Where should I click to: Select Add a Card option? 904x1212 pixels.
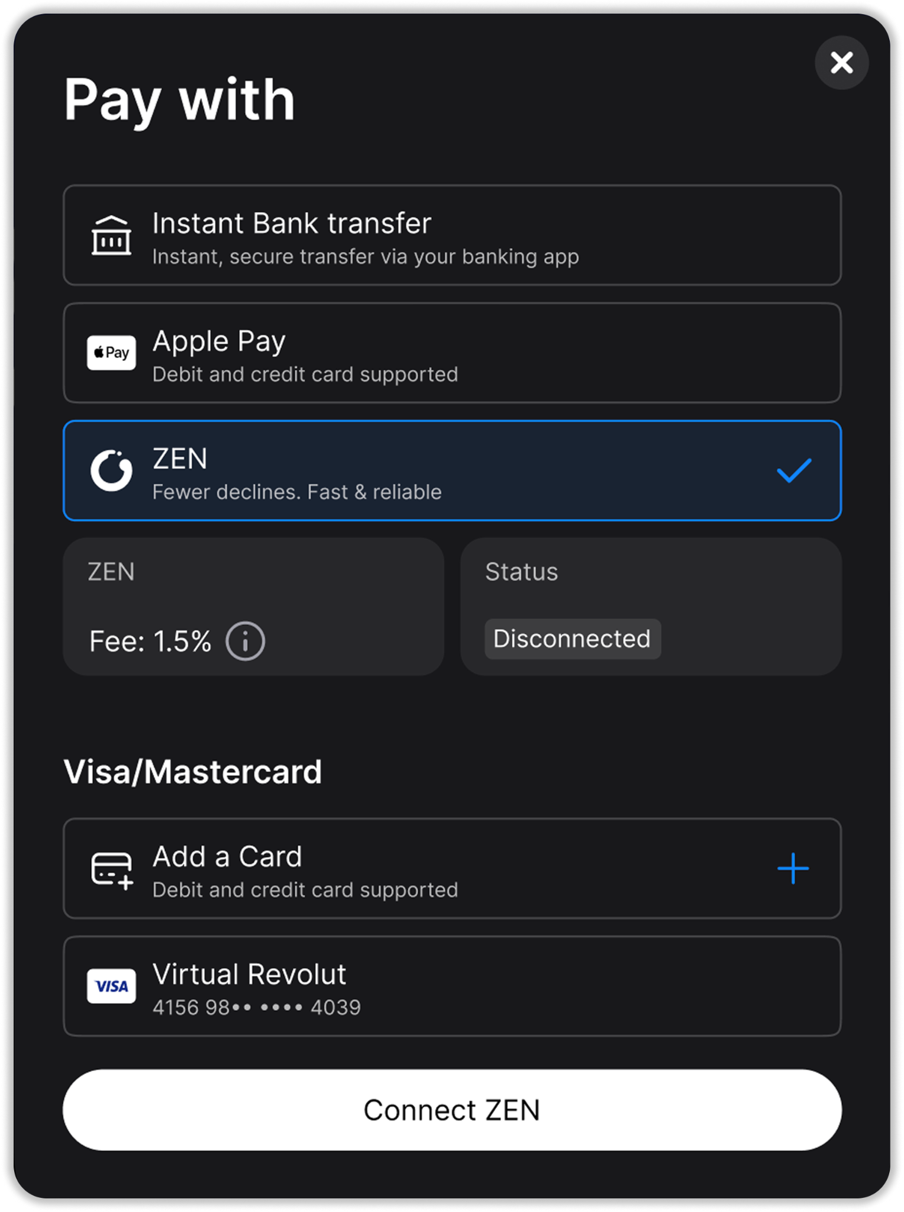[x=452, y=869]
